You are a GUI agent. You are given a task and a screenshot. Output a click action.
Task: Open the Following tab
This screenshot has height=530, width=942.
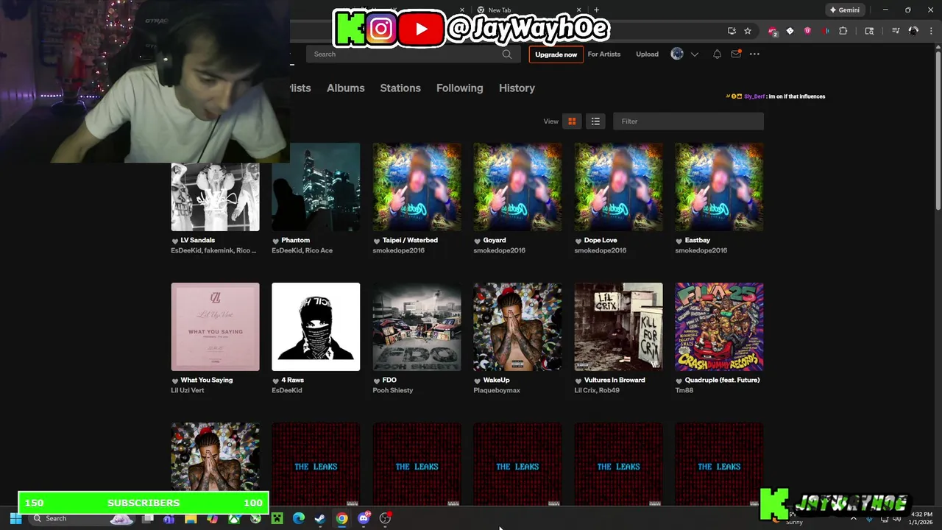click(x=460, y=88)
